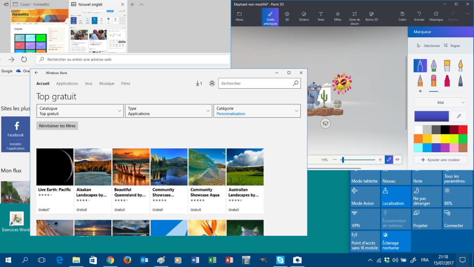Toggle Éclairage nocturne quick action

tap(395, 240)
